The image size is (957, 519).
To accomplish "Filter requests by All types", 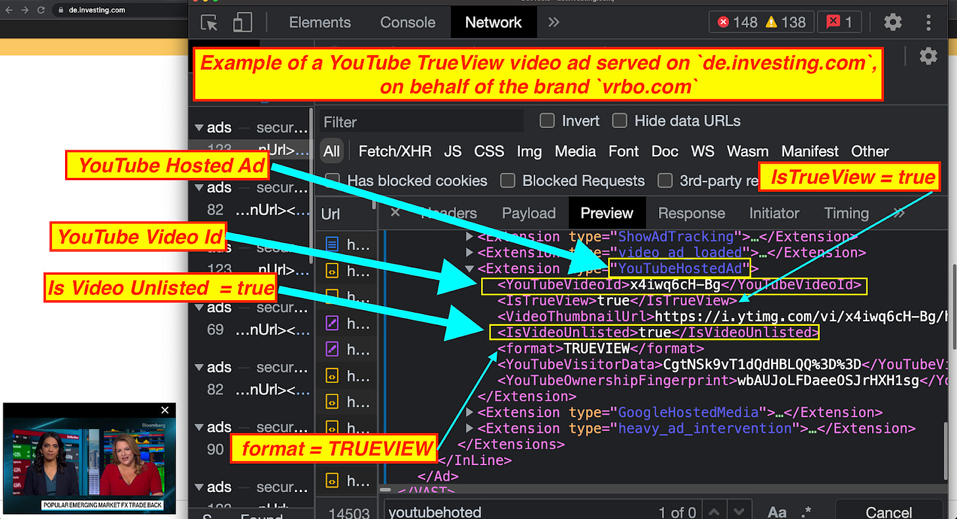I will (332, 151).
